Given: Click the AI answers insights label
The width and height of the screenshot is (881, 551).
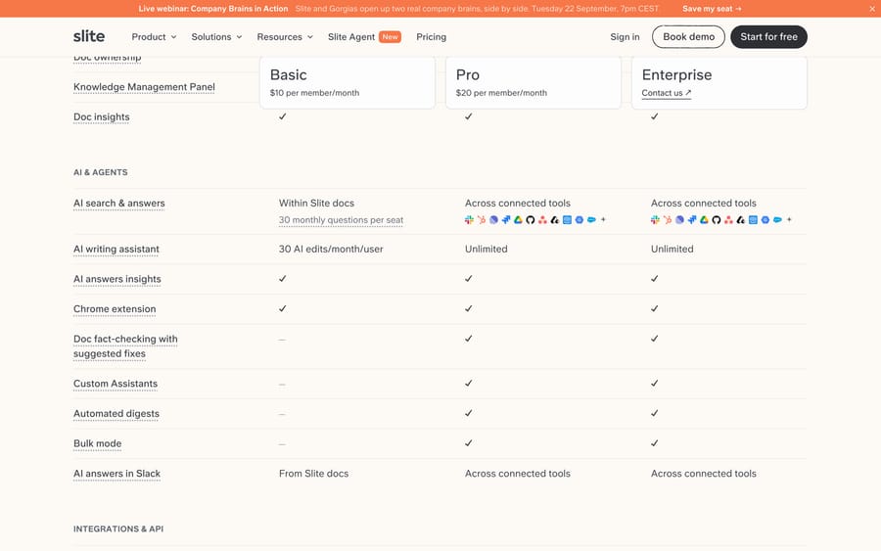Looking at the screenshot, I should click(x=116, y=279).
